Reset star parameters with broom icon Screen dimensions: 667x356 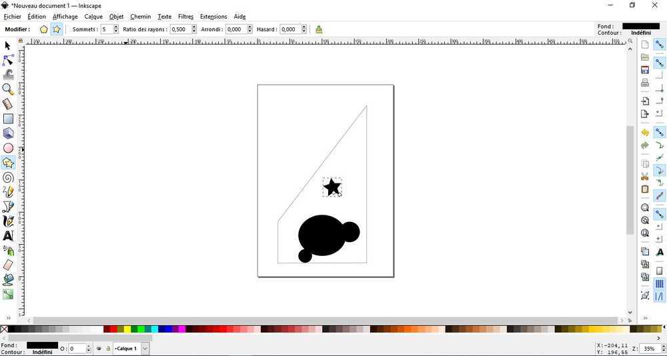coord(319,29)
